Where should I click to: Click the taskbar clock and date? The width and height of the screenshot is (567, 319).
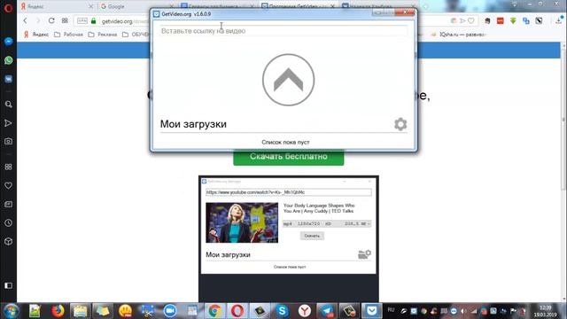pos(546,311)
